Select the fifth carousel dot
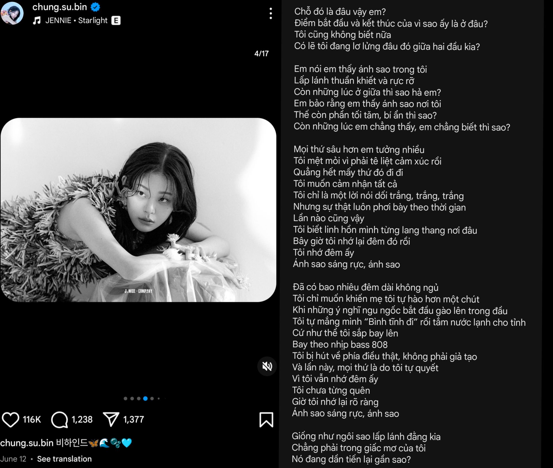Screen dimensions: 553x468 152,399
